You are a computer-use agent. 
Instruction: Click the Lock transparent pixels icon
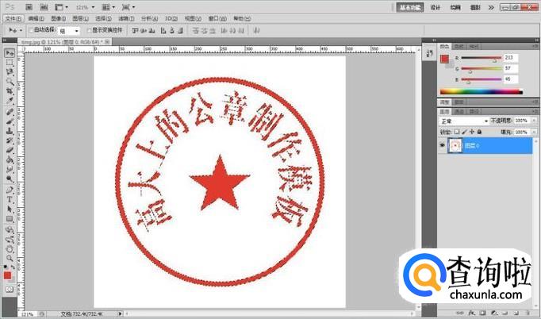[456, 132]
